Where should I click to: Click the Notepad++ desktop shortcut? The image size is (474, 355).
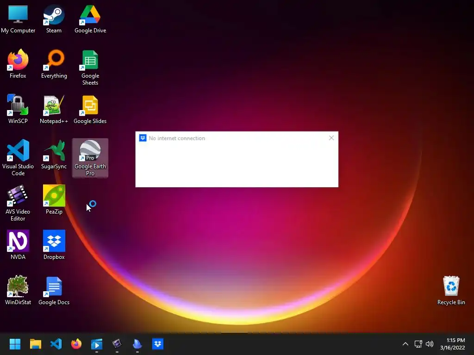(x=54, y=109)
